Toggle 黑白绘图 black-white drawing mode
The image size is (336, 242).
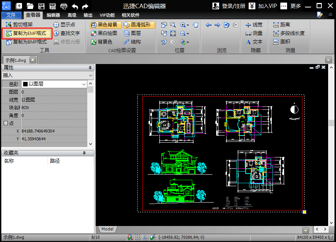(x=104, y=33)
